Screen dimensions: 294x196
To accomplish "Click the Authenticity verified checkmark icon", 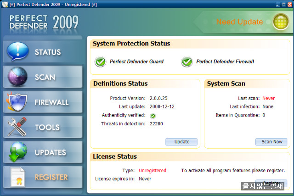I will point(153,116).
